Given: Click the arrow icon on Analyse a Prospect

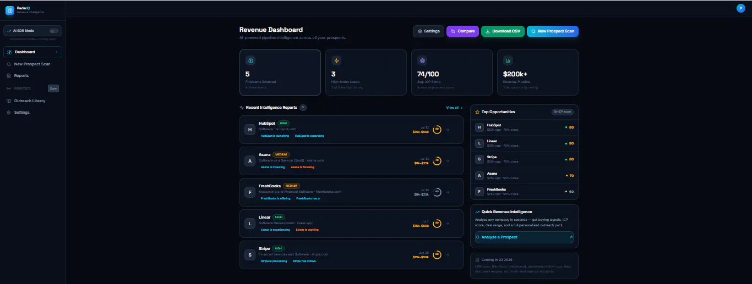Looking at the screenshot, I should (x=570, y=237).
